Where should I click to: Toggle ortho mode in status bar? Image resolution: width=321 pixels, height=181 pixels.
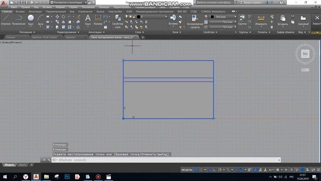(215, 170)
